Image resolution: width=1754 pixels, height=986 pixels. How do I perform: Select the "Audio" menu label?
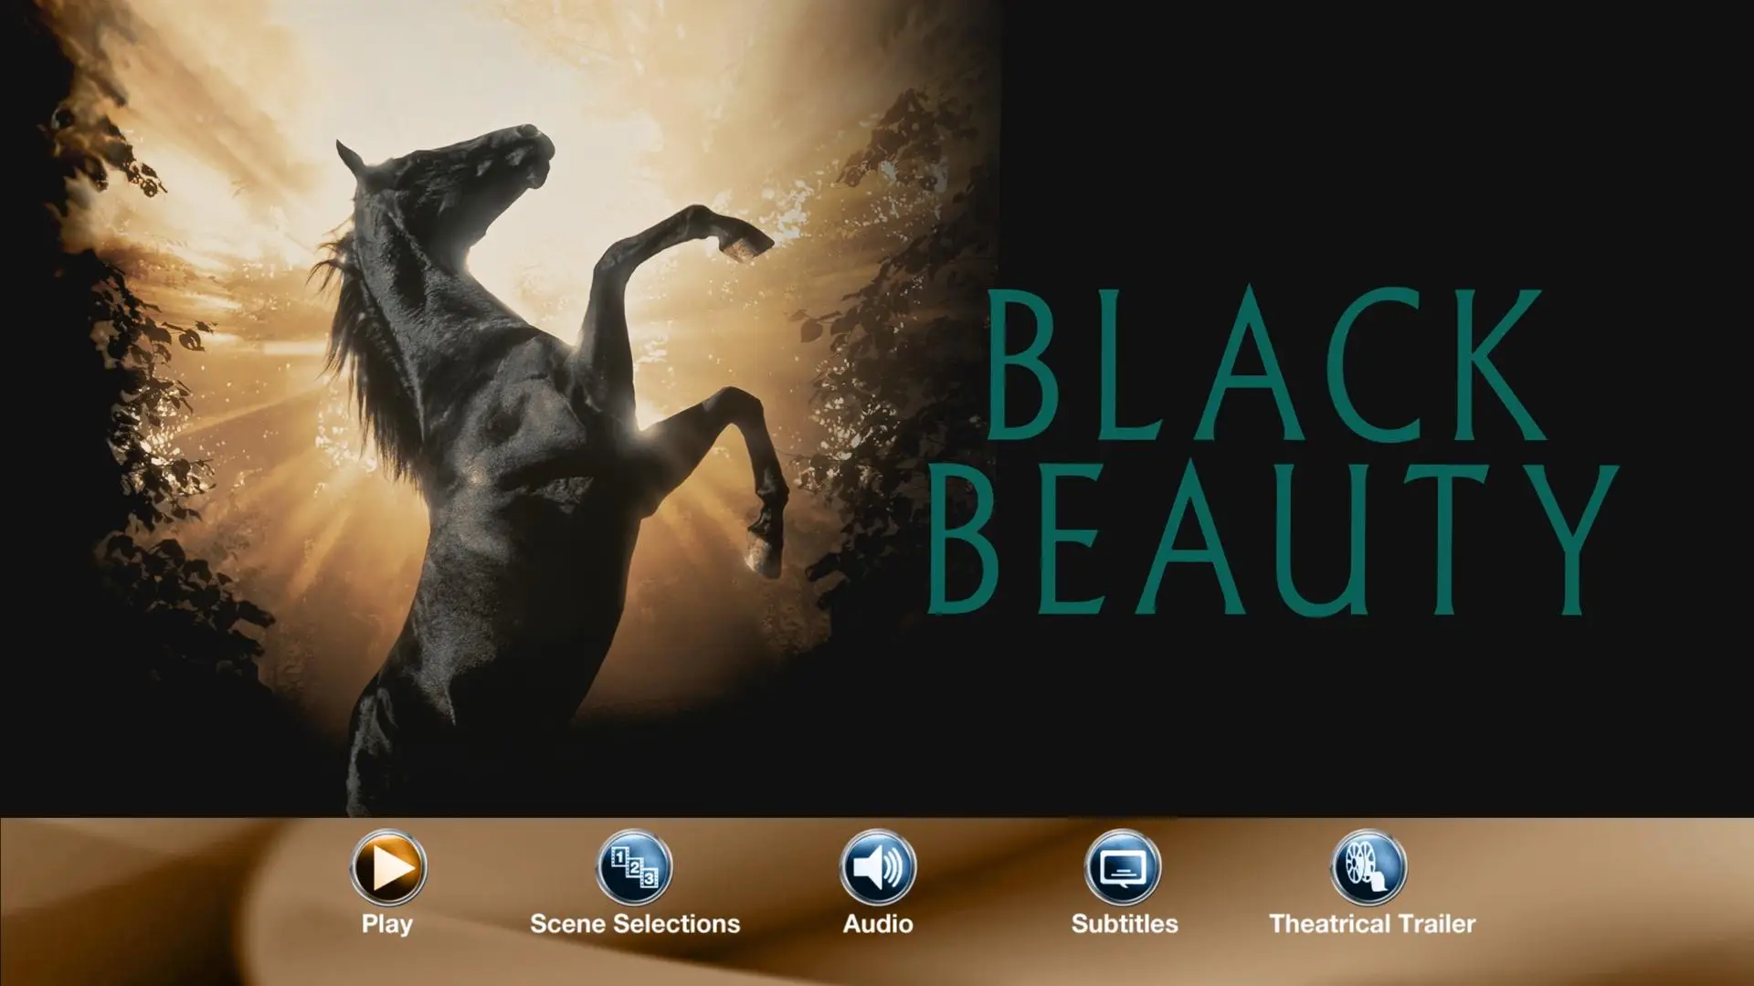878,924
